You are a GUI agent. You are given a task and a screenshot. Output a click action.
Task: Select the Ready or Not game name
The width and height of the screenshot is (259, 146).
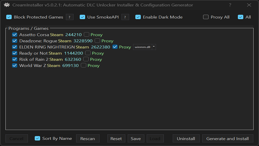(34, 53)
